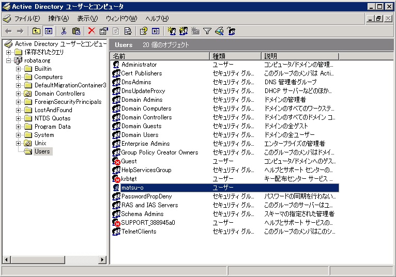The image size is (396, 277).
Task: Toggle the Show/Hide Action Pane toolbar button
Action: [x=156, y=32]
